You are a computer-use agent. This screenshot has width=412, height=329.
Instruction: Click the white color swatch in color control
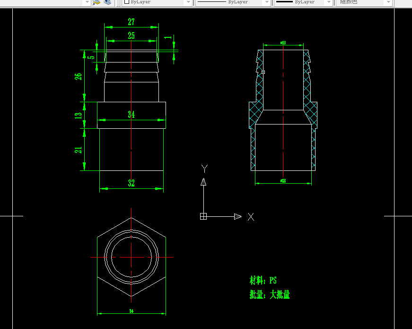[127, 3]
